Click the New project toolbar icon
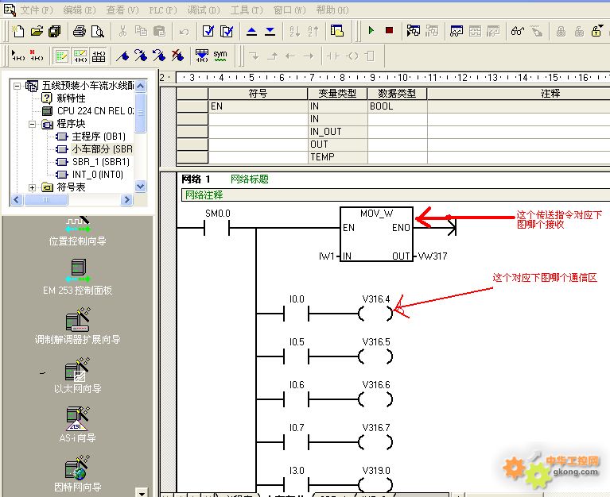The width and height of the screenshot is (610, 497). point(18,31)
